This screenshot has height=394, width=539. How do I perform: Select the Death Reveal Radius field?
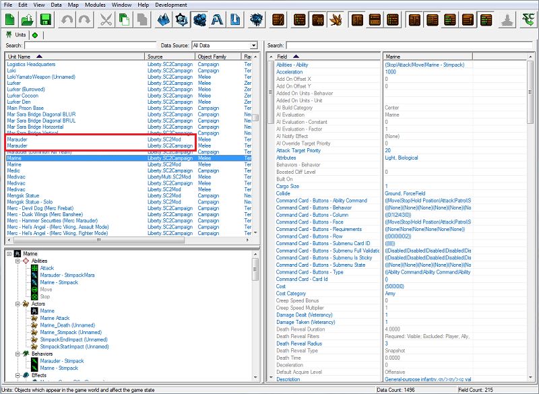[x=299, y=343]
